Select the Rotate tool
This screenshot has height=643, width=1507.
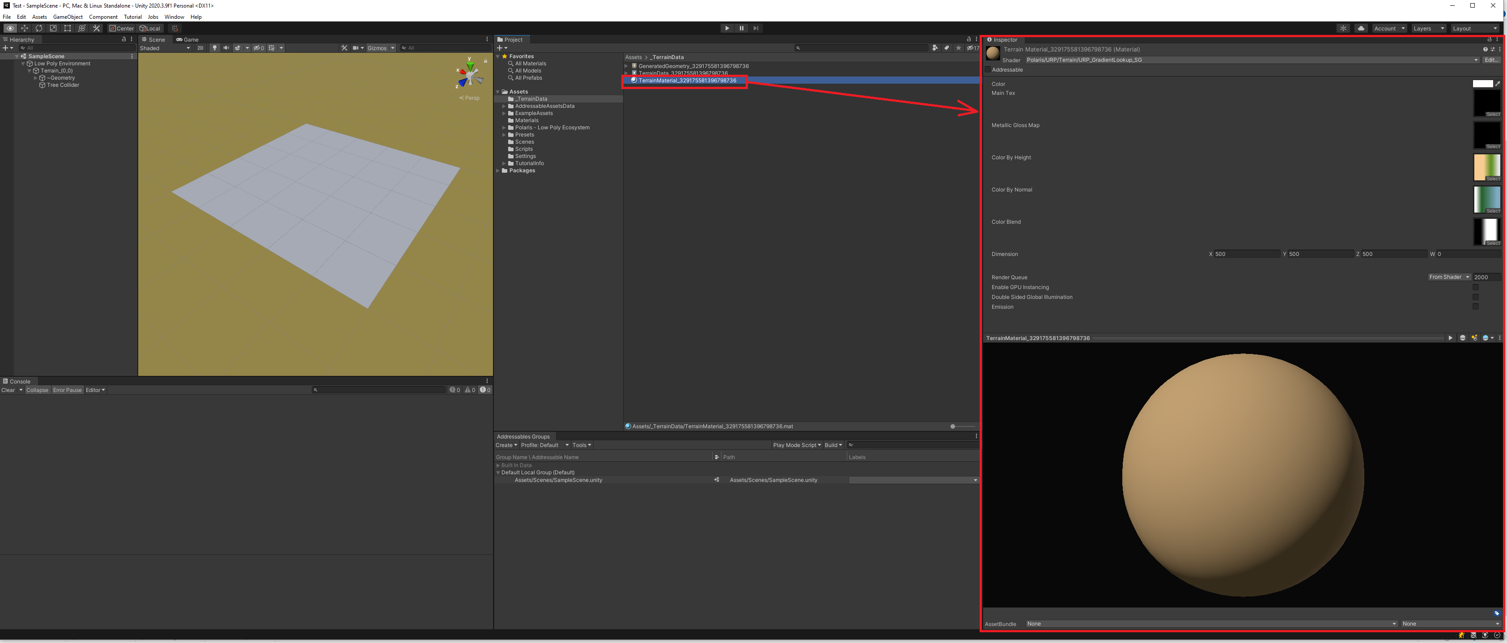(38, 28)
